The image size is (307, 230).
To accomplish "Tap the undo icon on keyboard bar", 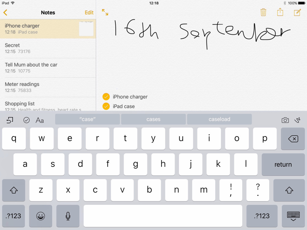I will (10, 120).
